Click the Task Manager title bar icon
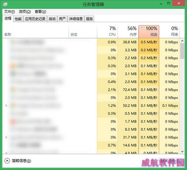 pyautogui.click(x=5, y=4)
